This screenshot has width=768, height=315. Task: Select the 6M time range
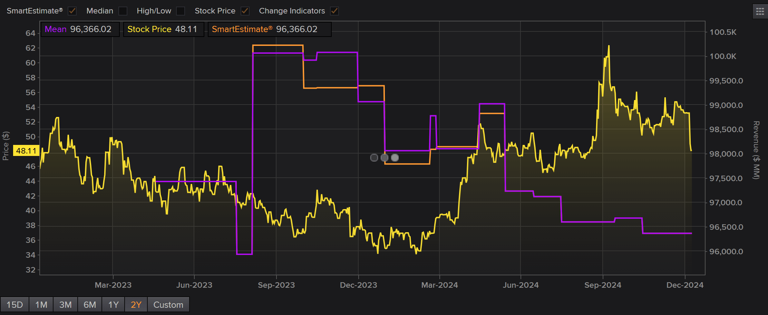coord(90,305)
